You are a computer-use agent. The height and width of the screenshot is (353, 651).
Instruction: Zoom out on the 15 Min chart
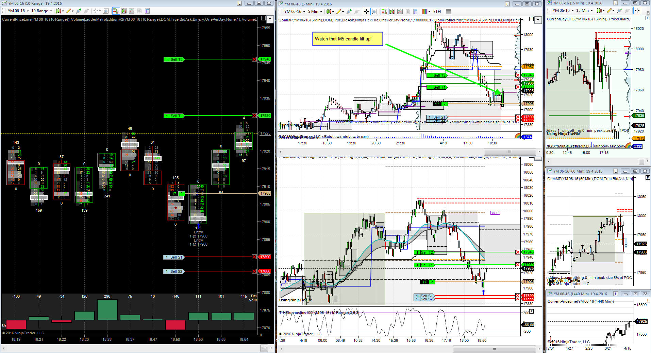click(x=627, y=11)
